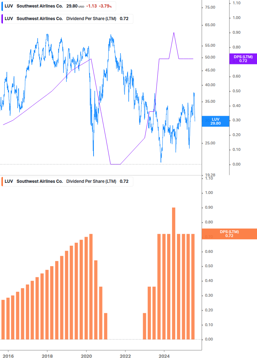
Task: Click the orange DPS (LTM) 0.72 axis badge
Action: (229, 234)
